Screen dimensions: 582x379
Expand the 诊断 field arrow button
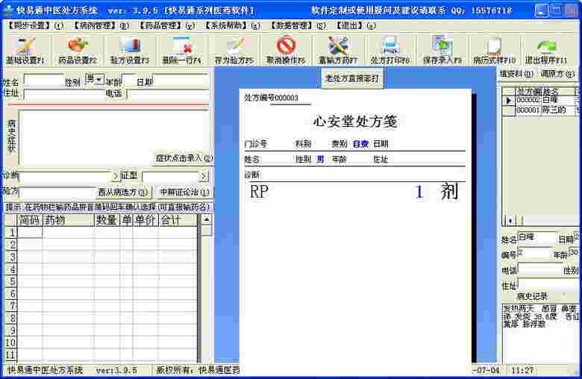point(116,176)
